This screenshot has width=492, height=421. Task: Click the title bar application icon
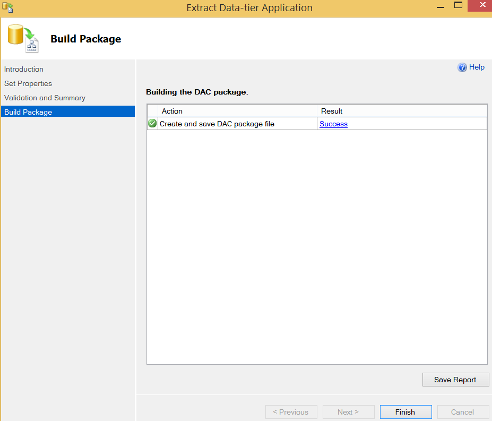[x=7, y=7]
